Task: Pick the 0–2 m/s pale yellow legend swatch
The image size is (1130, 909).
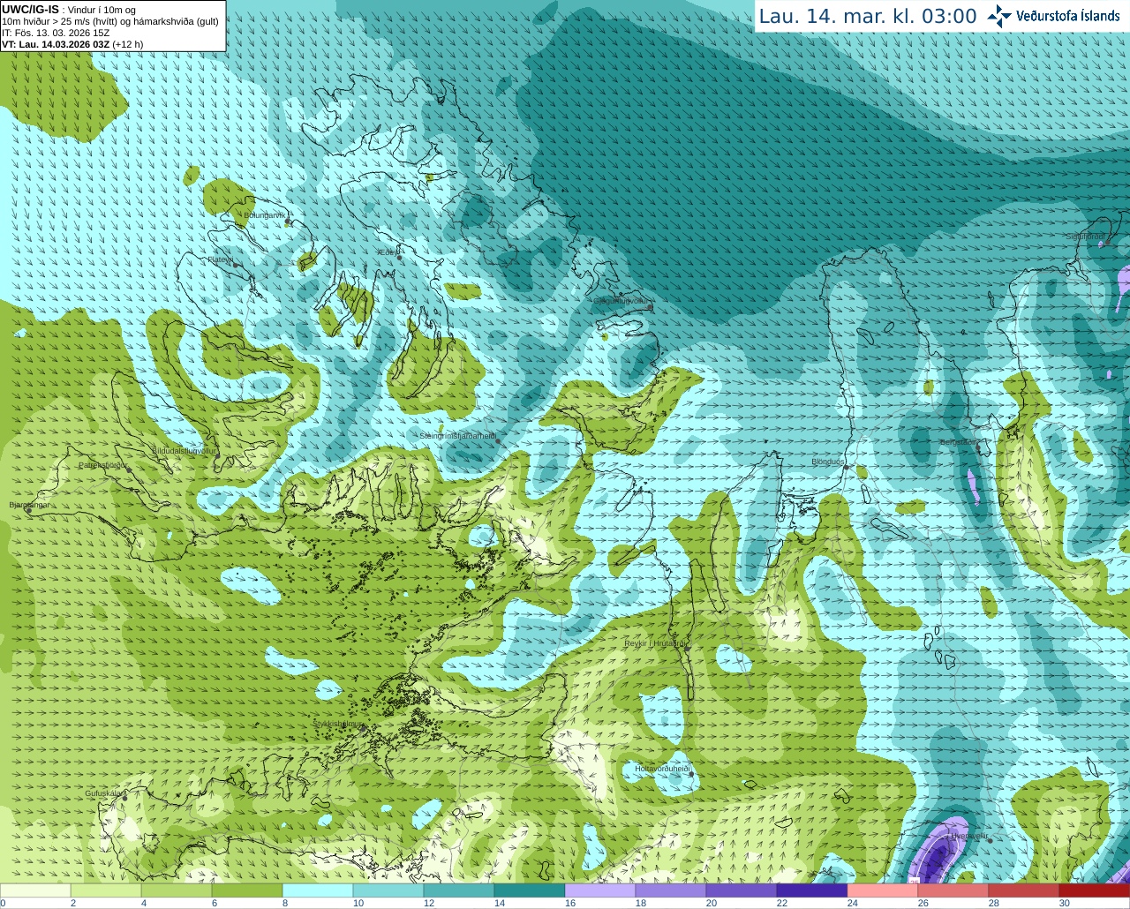Action: click(35, 890)
